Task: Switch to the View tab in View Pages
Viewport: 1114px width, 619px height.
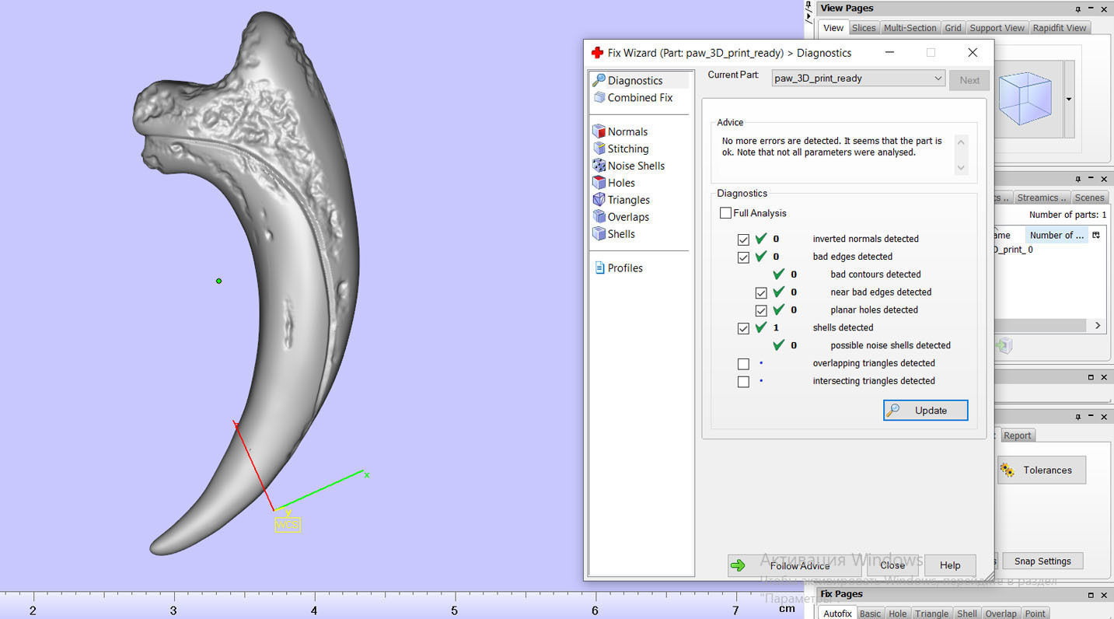Action: pyautogui.click(x=833, y=28)
